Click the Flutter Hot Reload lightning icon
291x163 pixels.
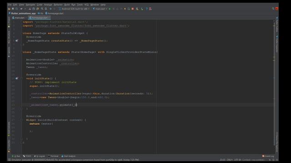click(x=125, y=9)
